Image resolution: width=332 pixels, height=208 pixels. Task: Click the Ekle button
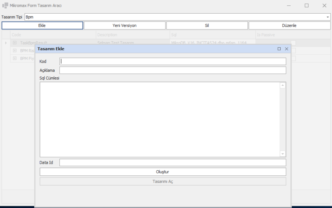point(42,25)
